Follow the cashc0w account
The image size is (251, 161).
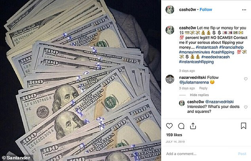click(x=206, y=9)
